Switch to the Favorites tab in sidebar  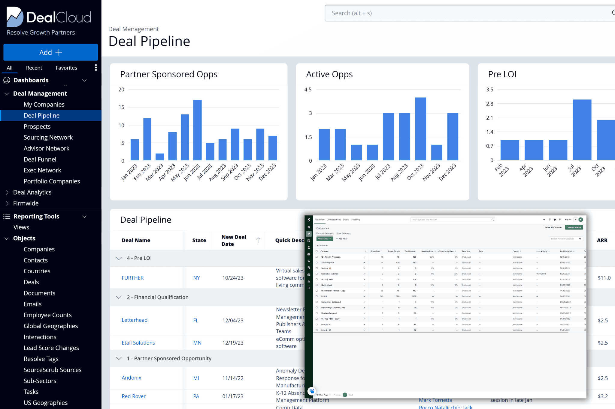coord(66,68)
